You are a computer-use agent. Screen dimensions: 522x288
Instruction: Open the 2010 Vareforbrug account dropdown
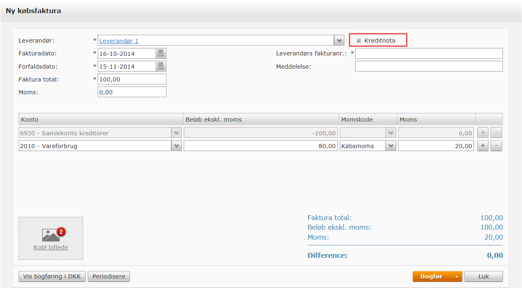[x=177, y=146]
